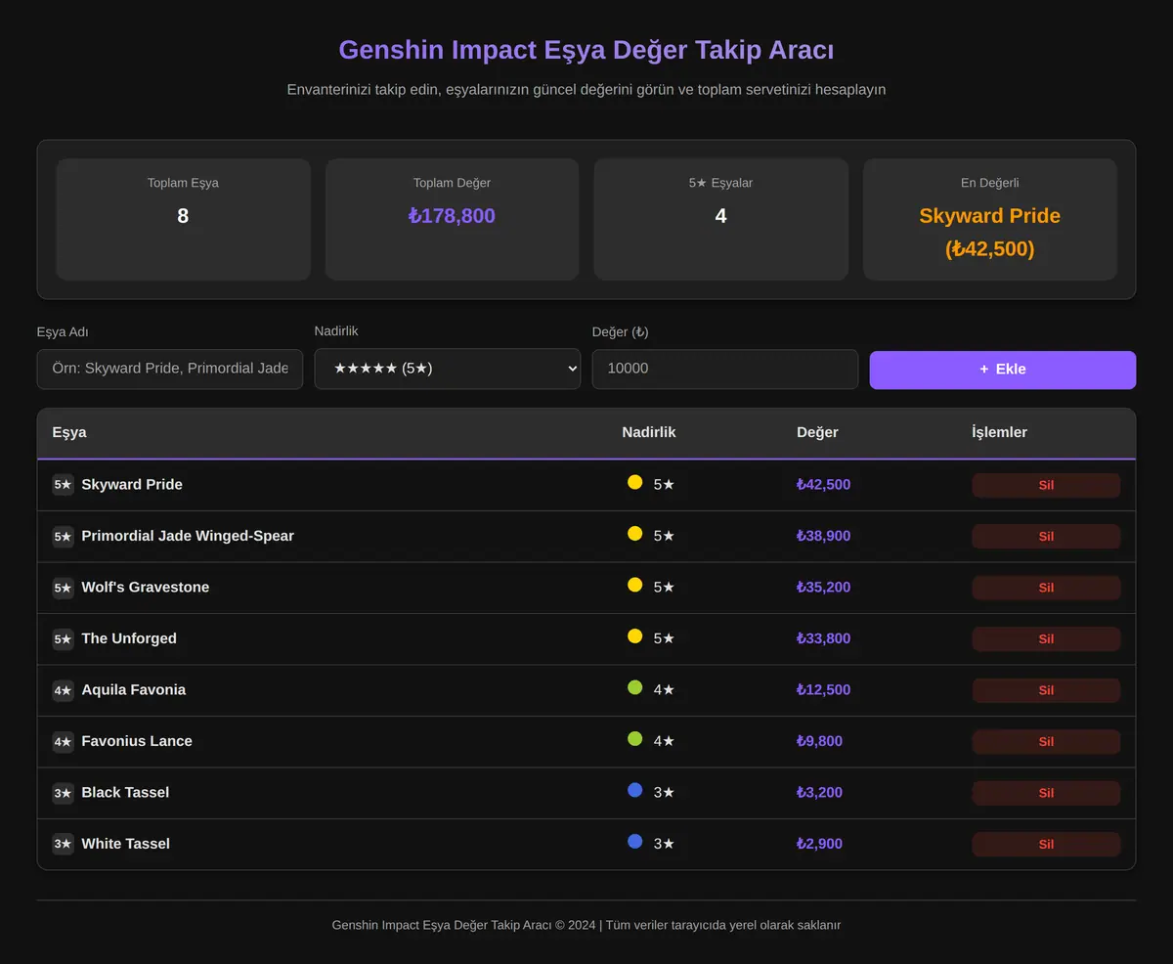Click the Nadirlik column header in the table

pyautogui.click(x=649, y=432)
